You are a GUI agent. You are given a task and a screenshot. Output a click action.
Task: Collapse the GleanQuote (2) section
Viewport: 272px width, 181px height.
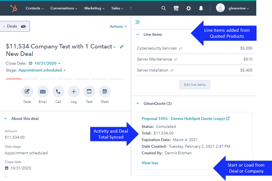(x=138, y=103)
